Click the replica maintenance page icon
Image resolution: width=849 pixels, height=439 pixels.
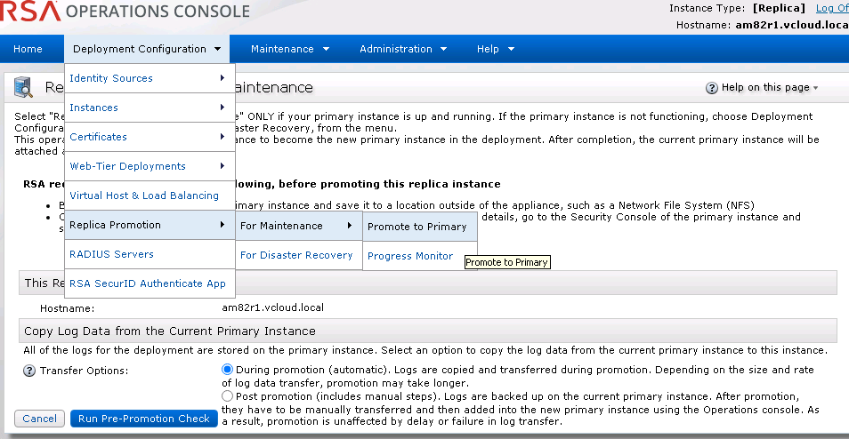(25, 87)
